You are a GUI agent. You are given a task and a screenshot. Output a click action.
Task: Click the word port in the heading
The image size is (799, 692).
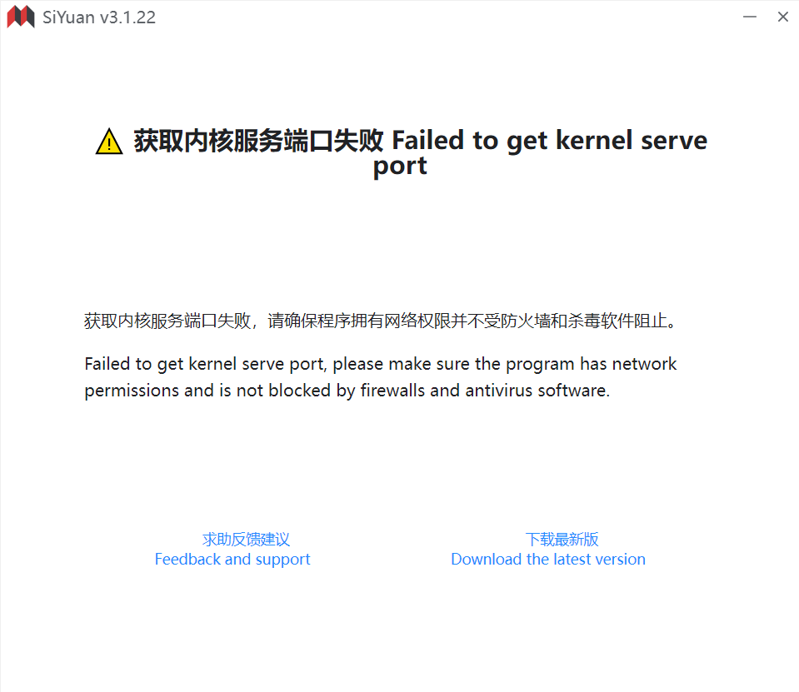tap(400, 167)
